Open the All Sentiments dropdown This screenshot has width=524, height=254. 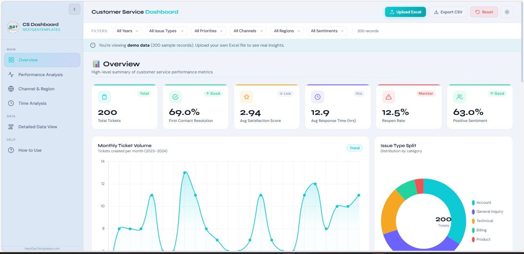327,31
